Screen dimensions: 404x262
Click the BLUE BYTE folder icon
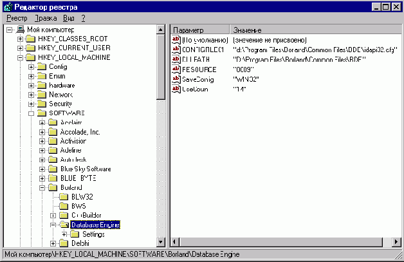pos(53,178)
